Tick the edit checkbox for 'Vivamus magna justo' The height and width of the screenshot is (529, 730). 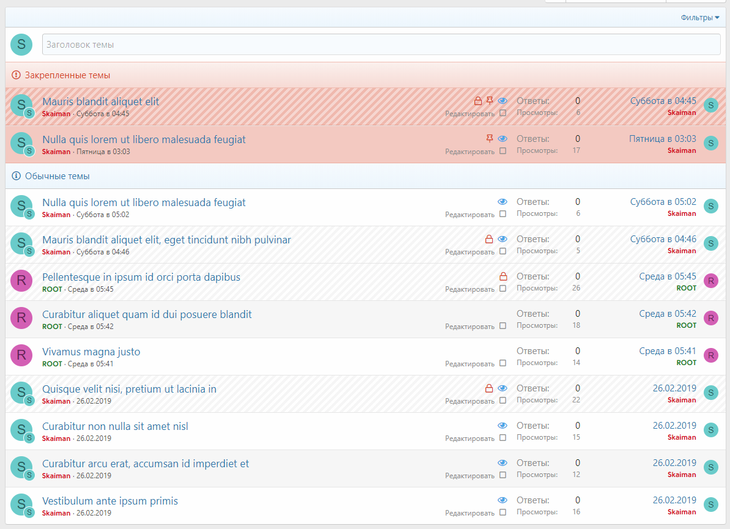(503, 363)
